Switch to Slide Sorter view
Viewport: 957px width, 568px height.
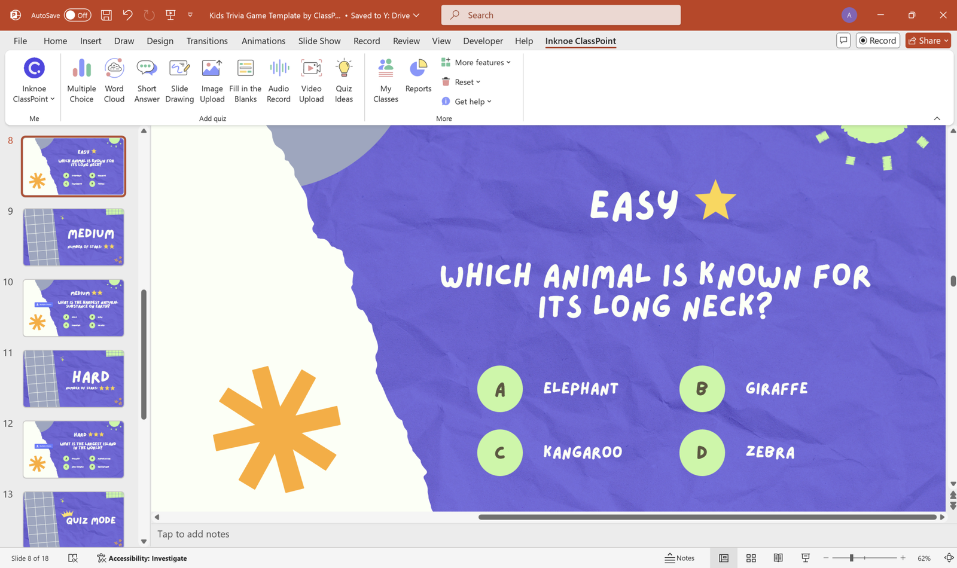[751, 558]
